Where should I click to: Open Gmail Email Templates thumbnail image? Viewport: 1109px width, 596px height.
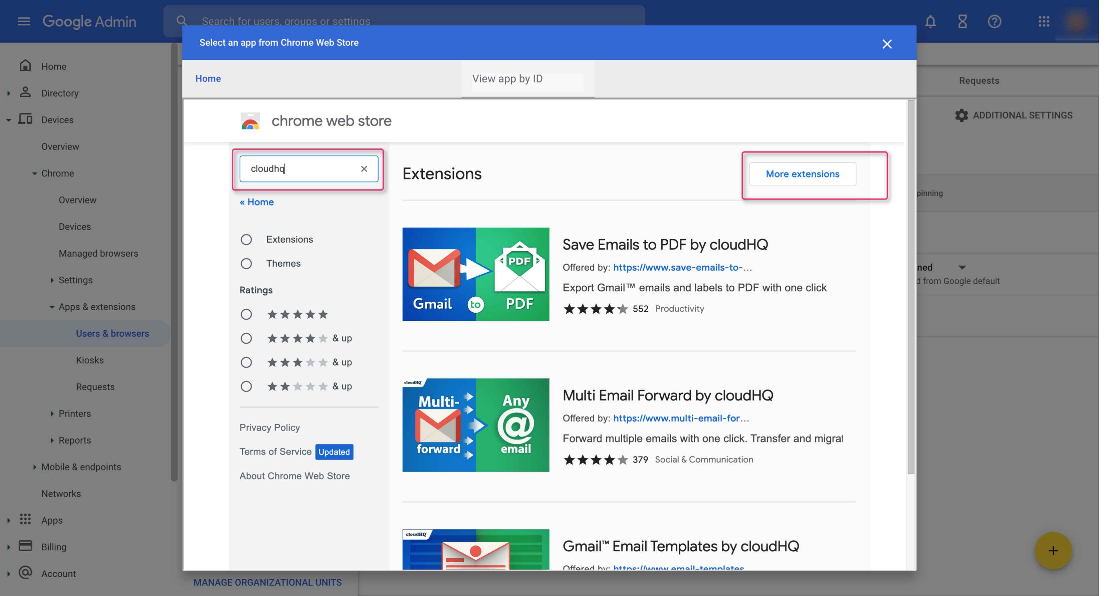476,550
